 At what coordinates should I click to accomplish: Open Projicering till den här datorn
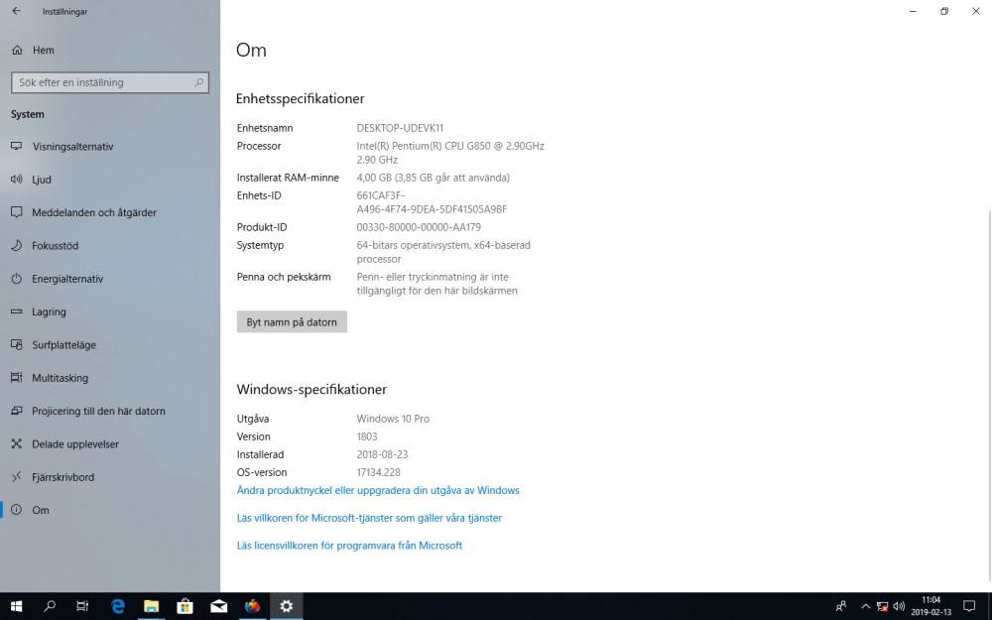point(98,412)
